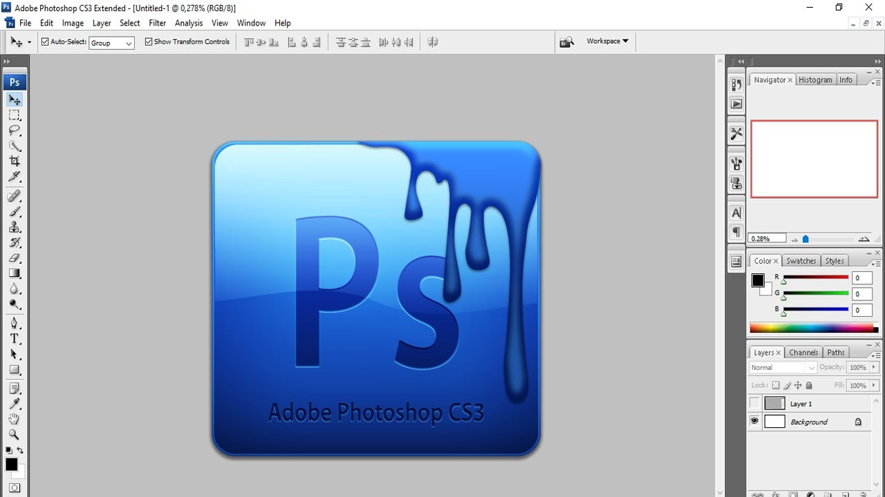Select the Path Selection tool

click(15, 353)
